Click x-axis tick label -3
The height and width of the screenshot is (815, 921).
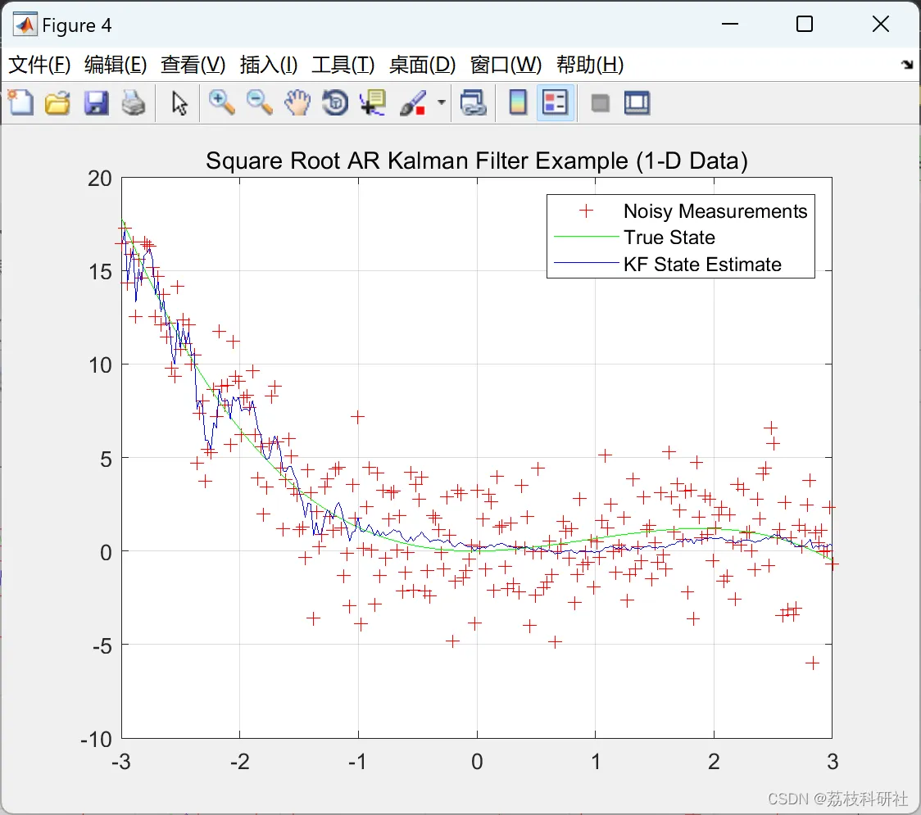(121, 762)
